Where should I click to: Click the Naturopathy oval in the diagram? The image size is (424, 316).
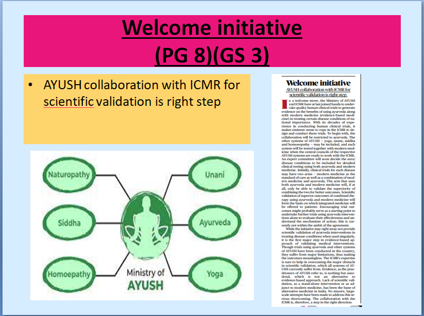pyautogui.click(x=69, y=175)
